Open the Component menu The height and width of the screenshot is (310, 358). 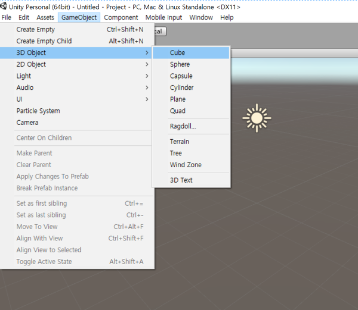click(x=121, y=17)
